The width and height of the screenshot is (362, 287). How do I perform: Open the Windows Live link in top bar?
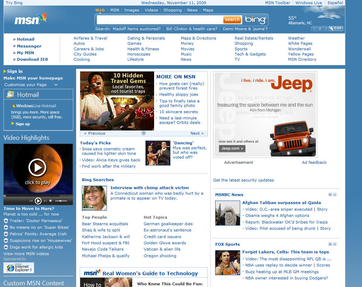pyautogui.click(x=309, y=3)
